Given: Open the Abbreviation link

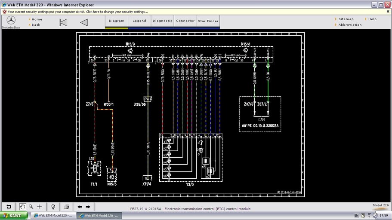Looking at the screenshot, I should pos(350,25).
